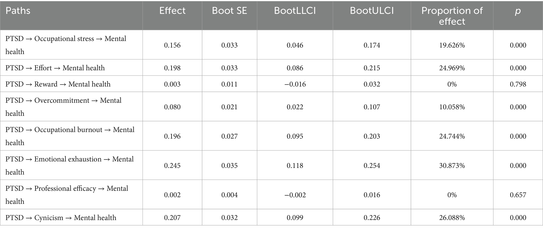Click the Boot SE column header
The width and height of the screenshot is (543, 230).
click(229, 11)
